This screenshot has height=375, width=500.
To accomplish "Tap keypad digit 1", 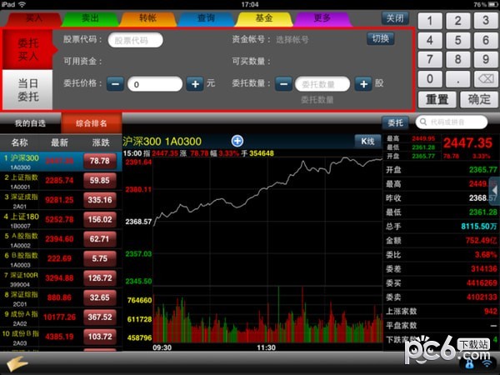I will (x=430, y=21).
